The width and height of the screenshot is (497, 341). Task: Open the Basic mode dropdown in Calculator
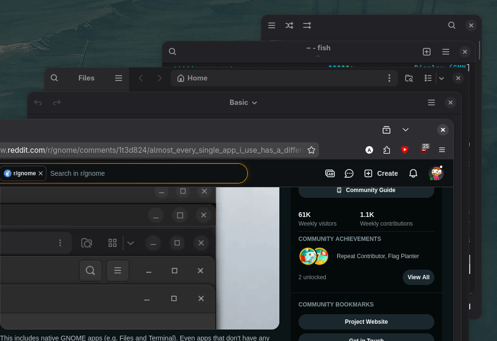(243, 102)
